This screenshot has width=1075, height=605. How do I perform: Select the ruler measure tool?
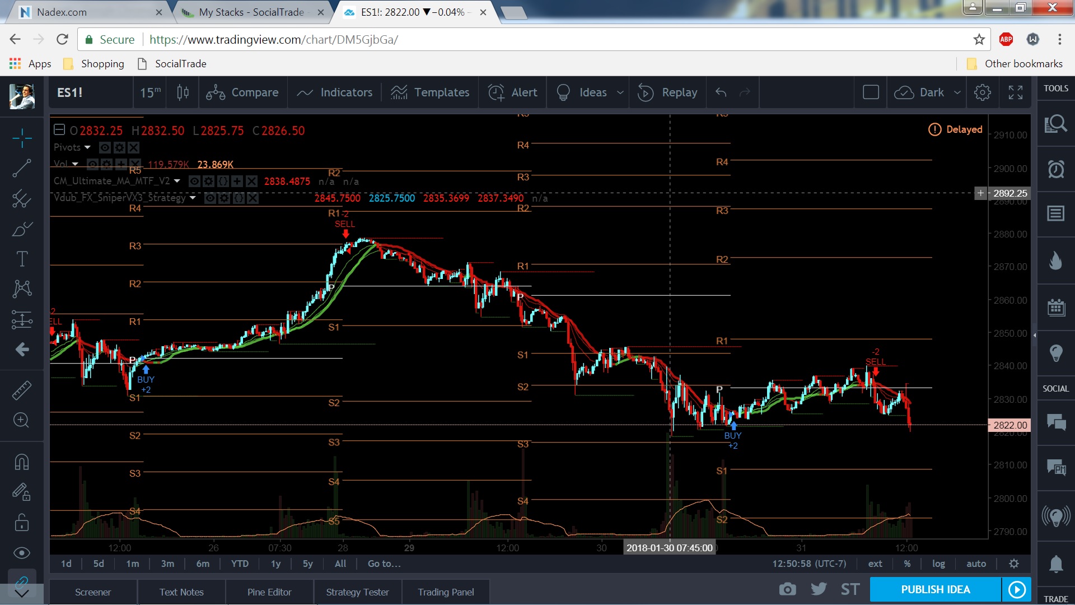(x=22, y=390)
